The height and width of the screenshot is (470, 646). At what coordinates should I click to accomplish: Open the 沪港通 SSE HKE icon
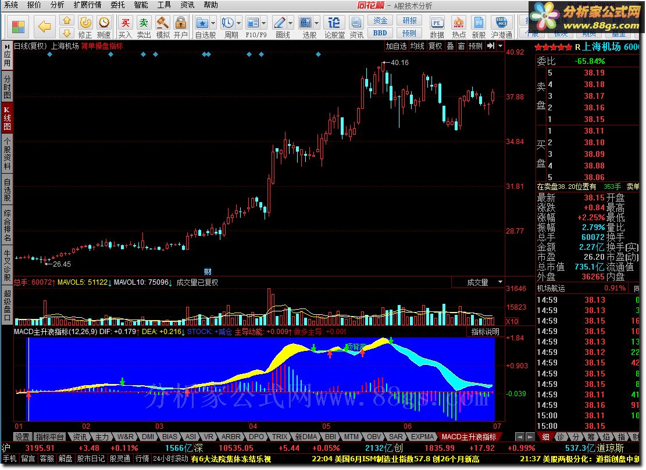[501, 27]
